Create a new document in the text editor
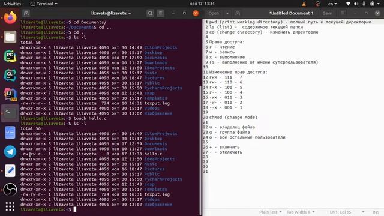The image size is (384, 216). click(x=238, y=13)
